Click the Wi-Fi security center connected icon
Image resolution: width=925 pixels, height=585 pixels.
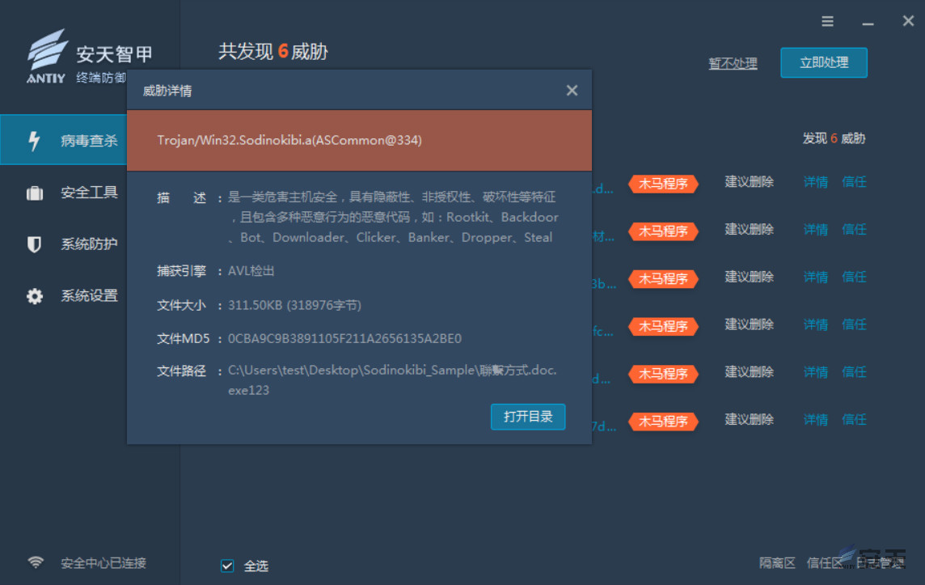click(x=36, y=562)
